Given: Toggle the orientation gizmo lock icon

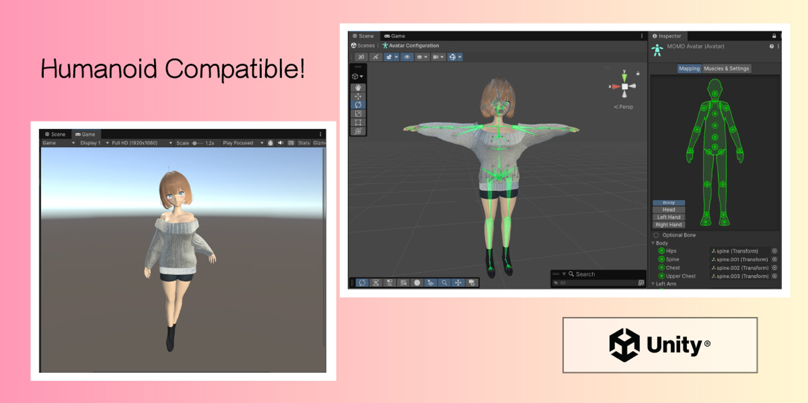Looking at the screenshot, I should click(638, 73).
